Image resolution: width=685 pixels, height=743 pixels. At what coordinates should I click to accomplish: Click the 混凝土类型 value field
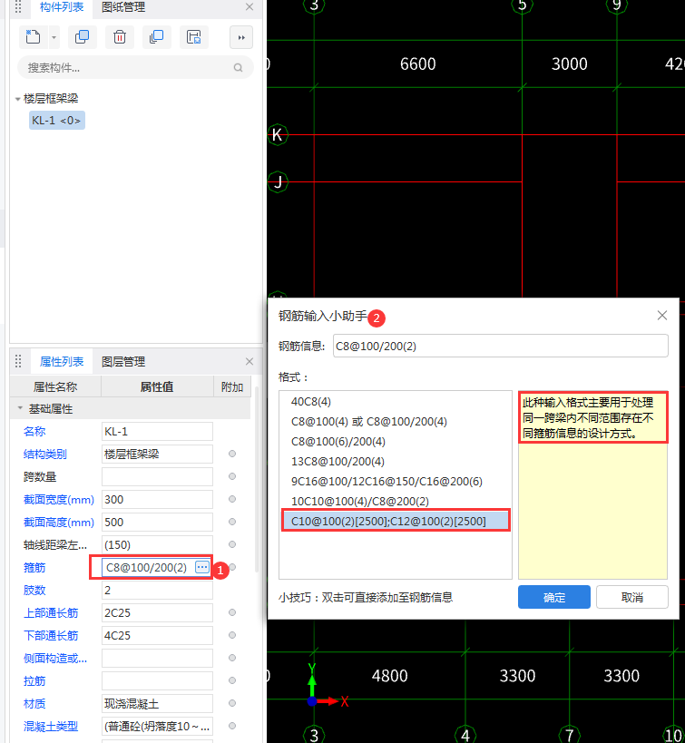point(157,727)
